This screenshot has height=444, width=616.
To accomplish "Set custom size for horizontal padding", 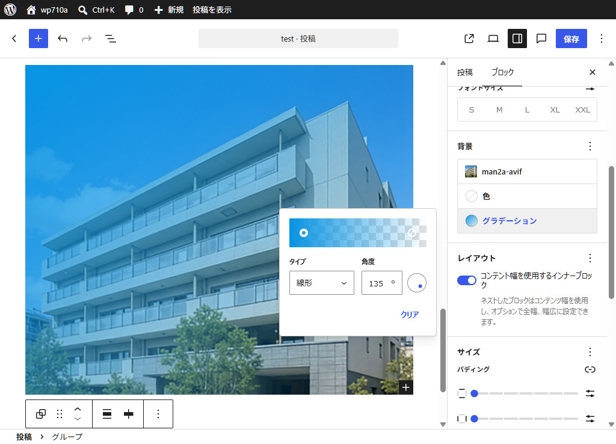I will click(x=590, y=419).
